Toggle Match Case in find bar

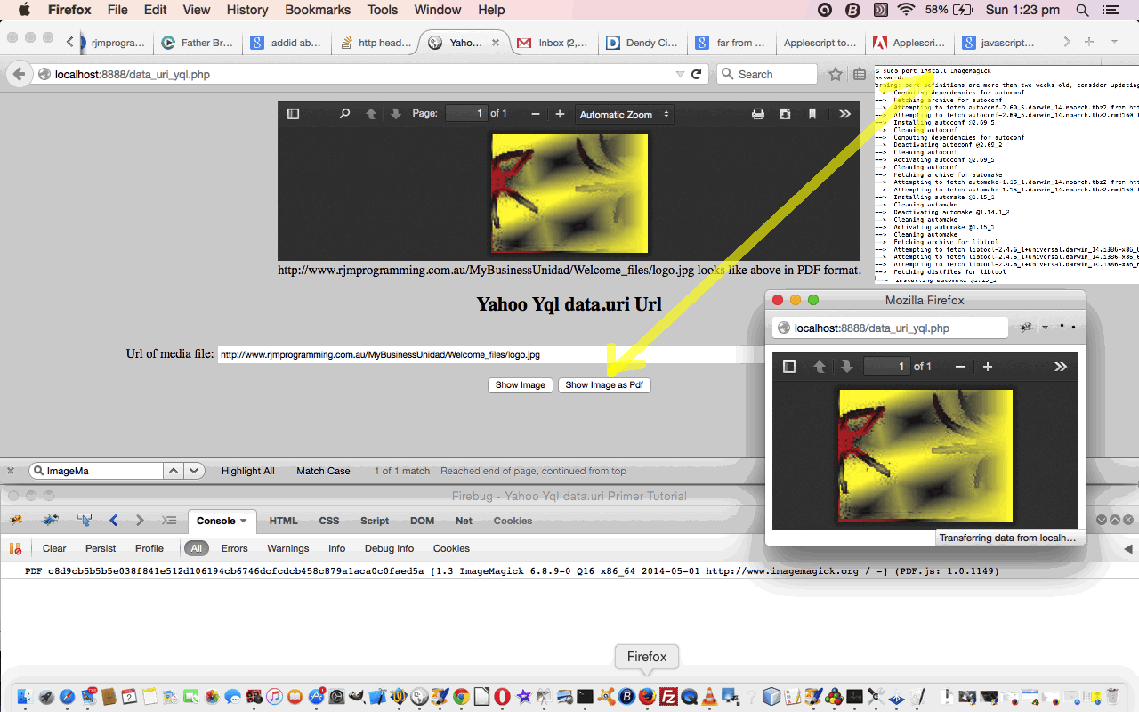pos(323,471)
